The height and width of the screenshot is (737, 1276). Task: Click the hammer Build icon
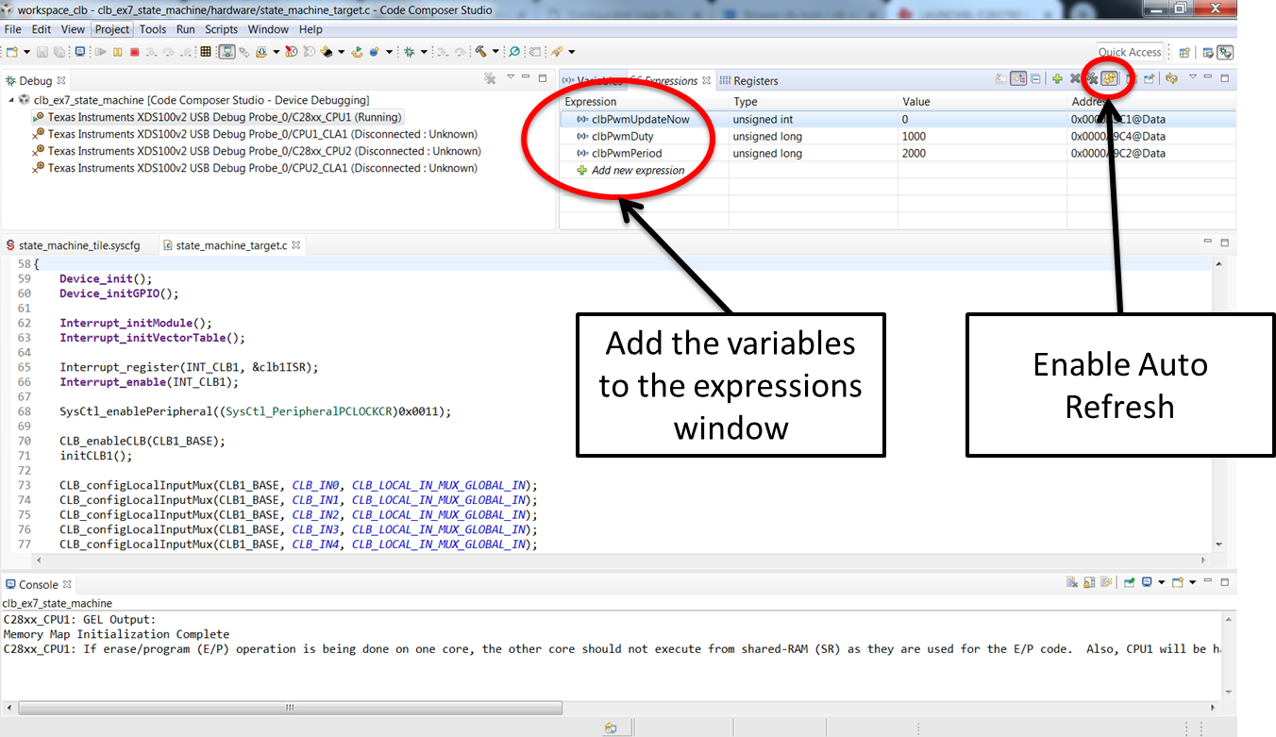480,52
